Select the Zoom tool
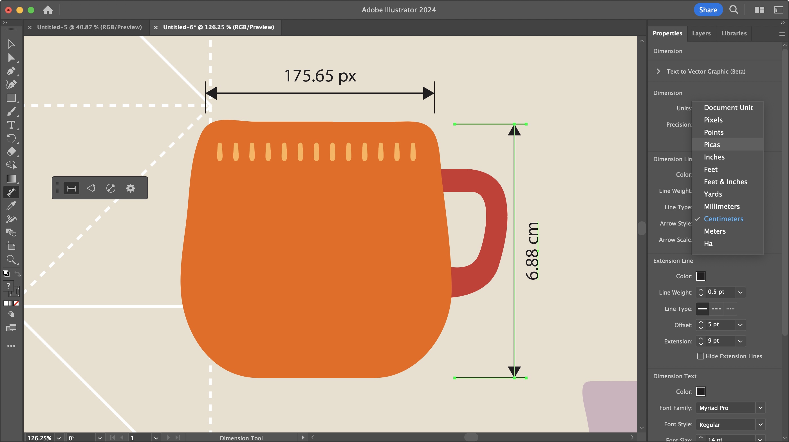Screen dimensions: 789x442 coord(11,259)
